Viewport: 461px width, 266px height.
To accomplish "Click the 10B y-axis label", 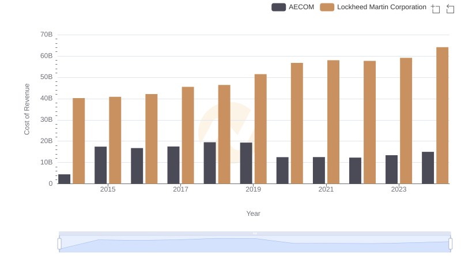I will point(47,162).
